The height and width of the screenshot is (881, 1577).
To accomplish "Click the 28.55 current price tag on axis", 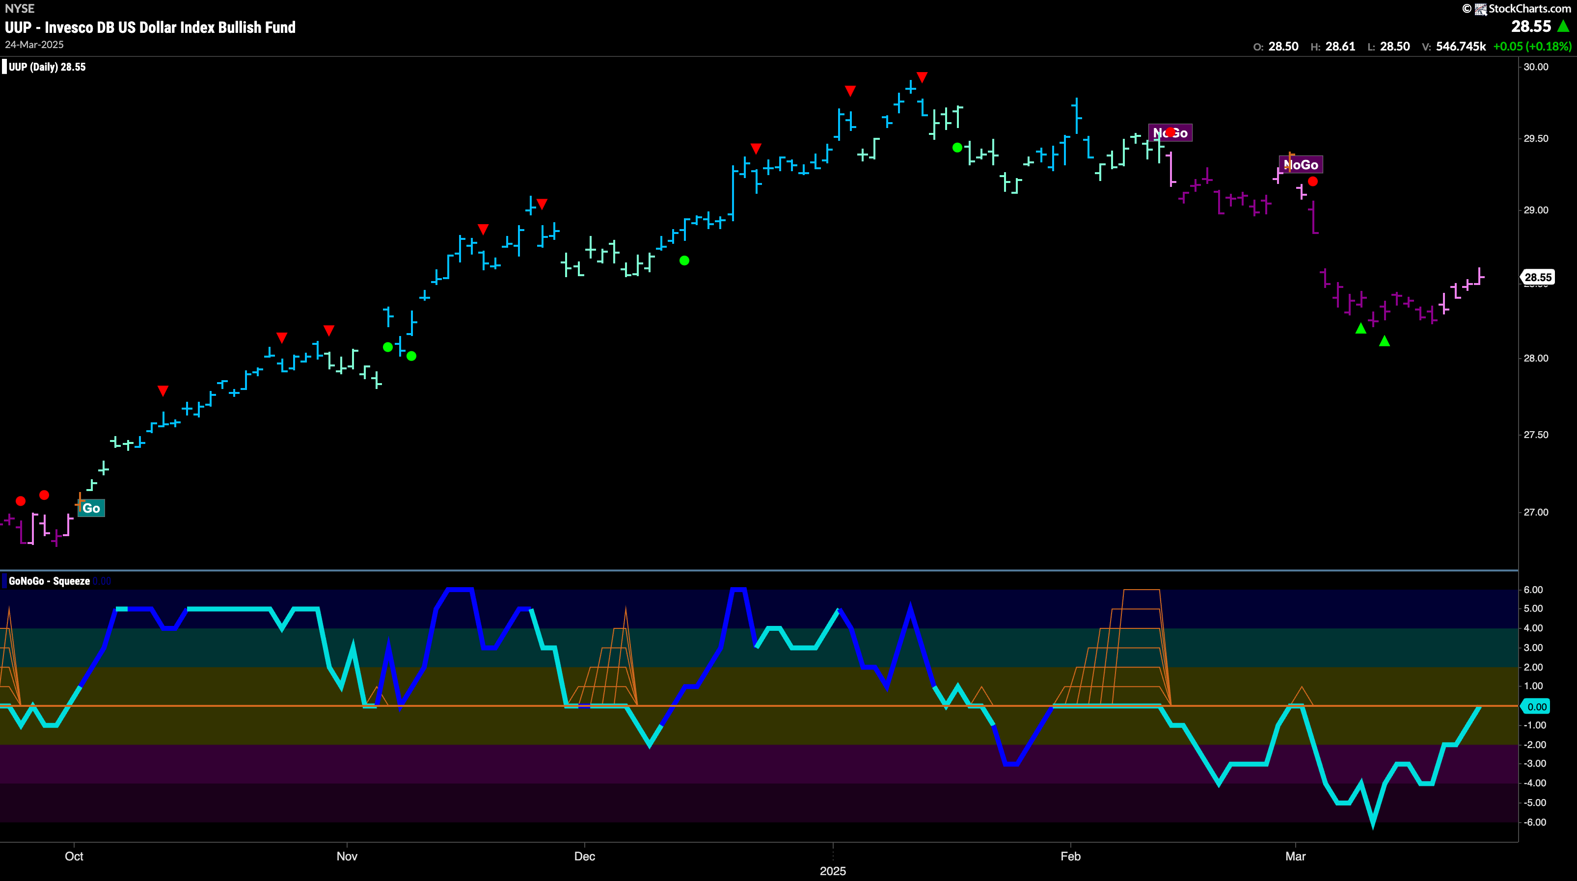I will point(1537,277).
